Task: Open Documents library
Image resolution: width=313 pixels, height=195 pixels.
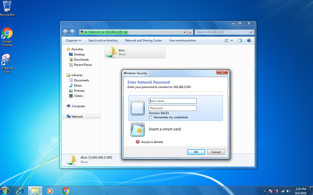Action: click(79, 80)
